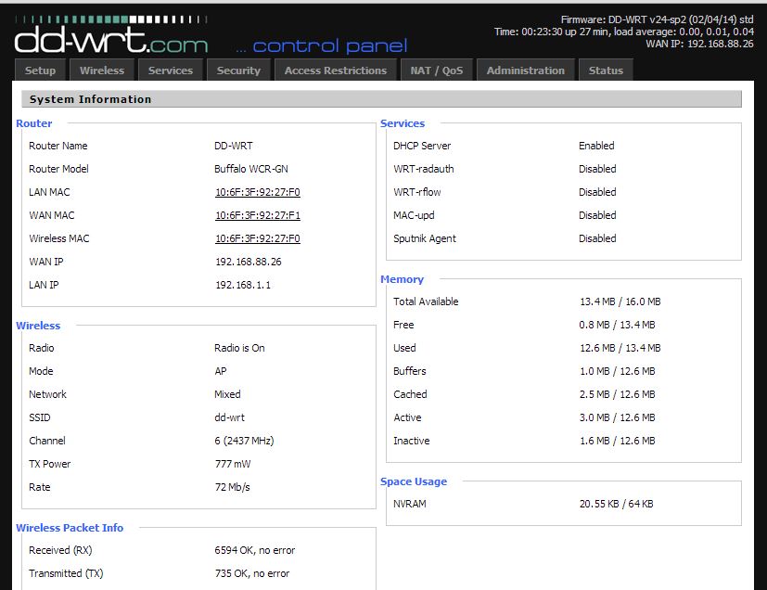Select the Transmitted value 735 OK, no error

(252, 573)
